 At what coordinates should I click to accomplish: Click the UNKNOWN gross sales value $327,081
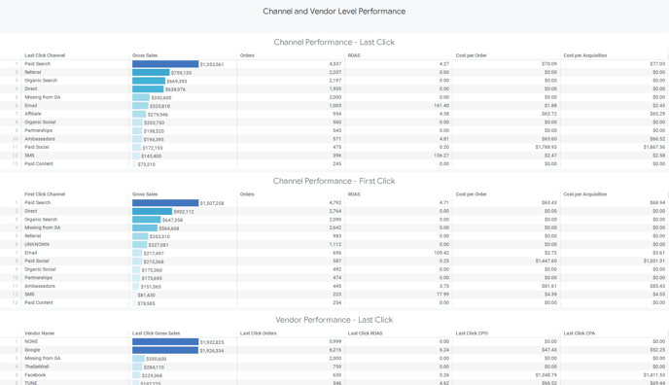click(158, 245)
